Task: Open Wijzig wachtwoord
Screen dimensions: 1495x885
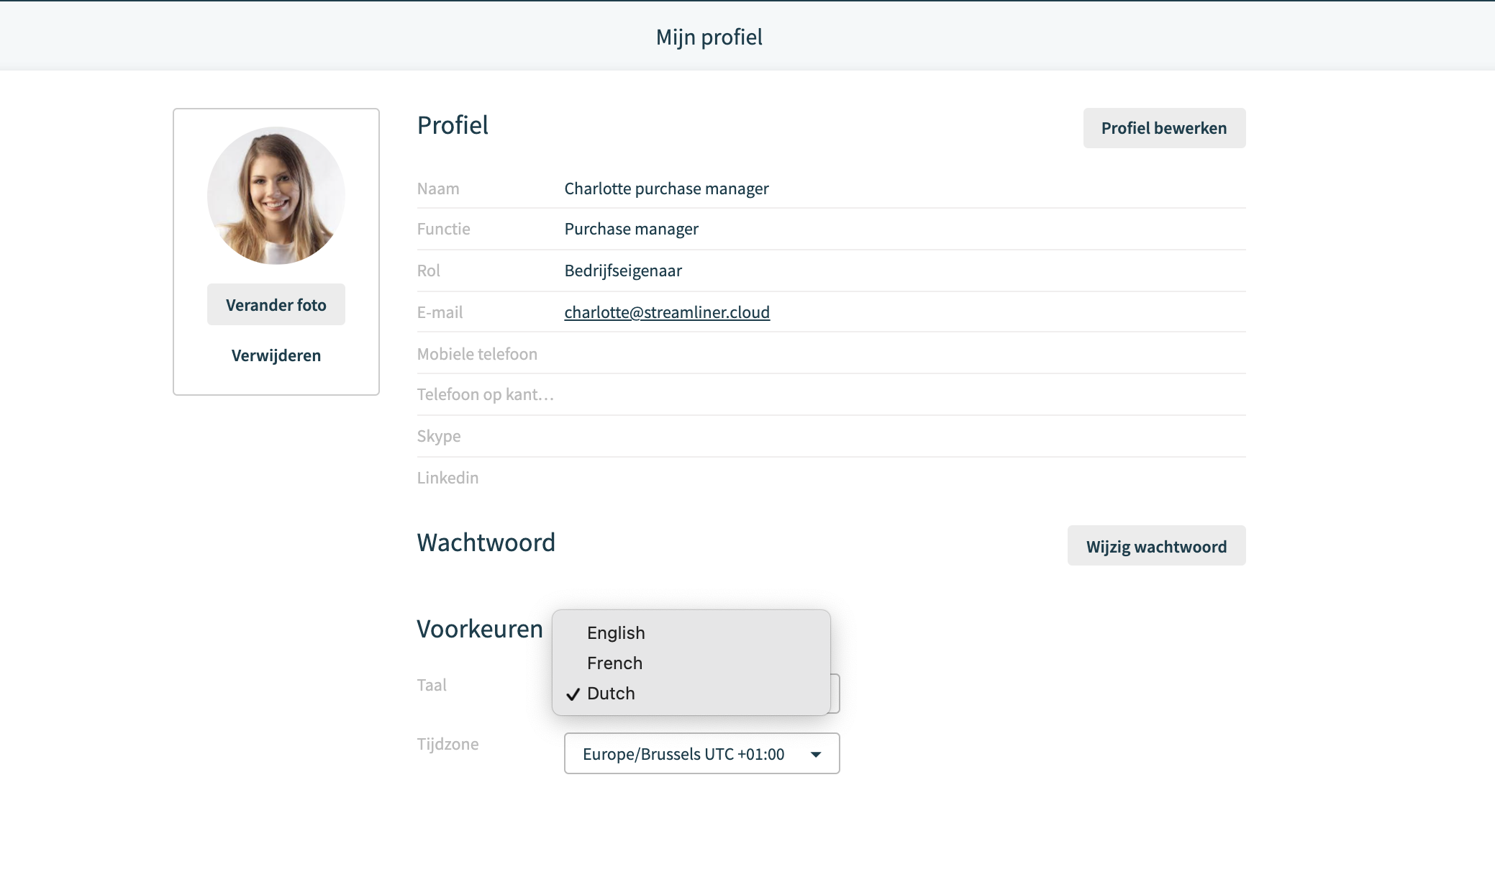Action: click(1156, 545)
